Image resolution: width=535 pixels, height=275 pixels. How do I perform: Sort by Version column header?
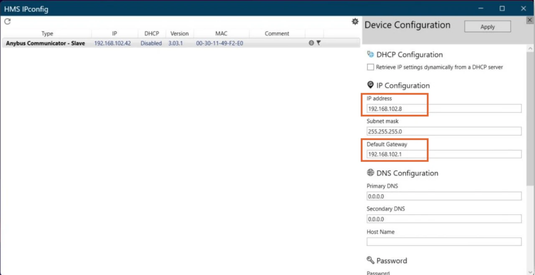pyautogui.click(x=179, y=33)
